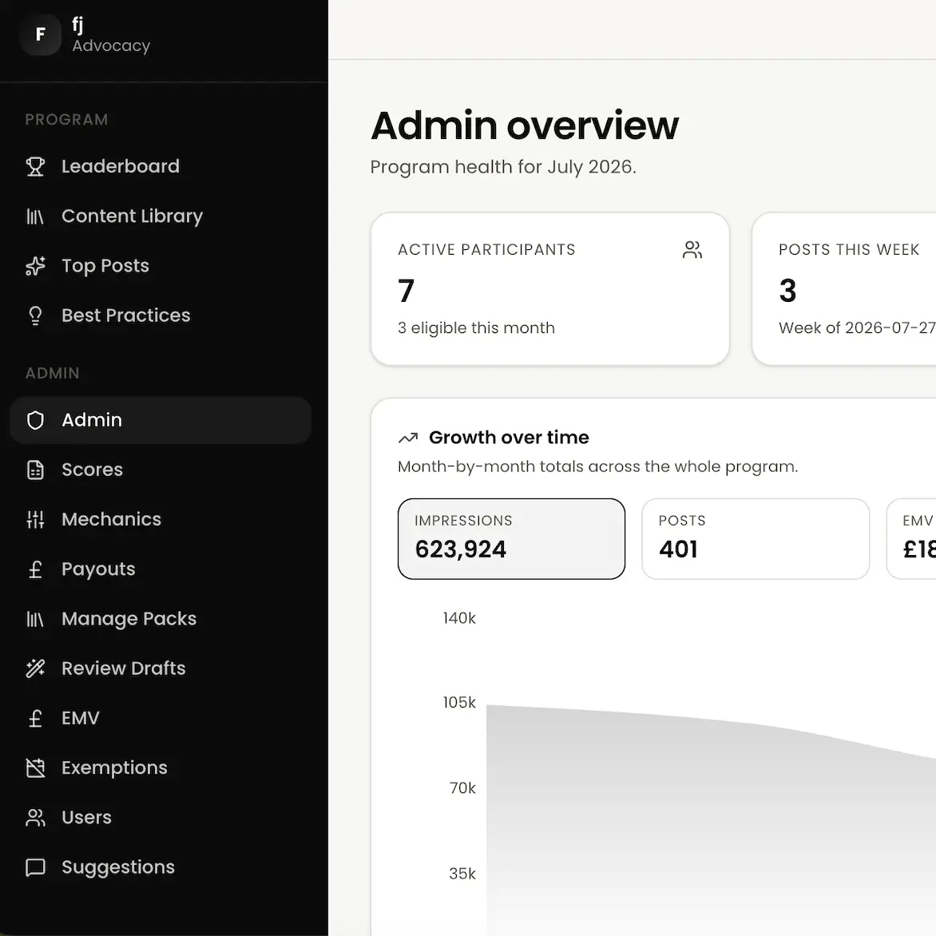
Task: Open the Review Drafts page
Action: (160, 668)
